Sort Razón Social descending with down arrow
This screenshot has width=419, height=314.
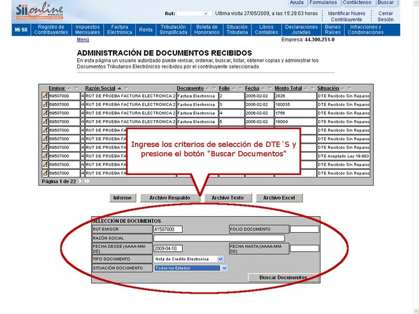126,88
